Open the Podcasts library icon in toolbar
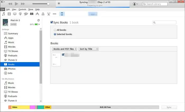185x112 pixels. pyautogui.click(x=20, y=14)
